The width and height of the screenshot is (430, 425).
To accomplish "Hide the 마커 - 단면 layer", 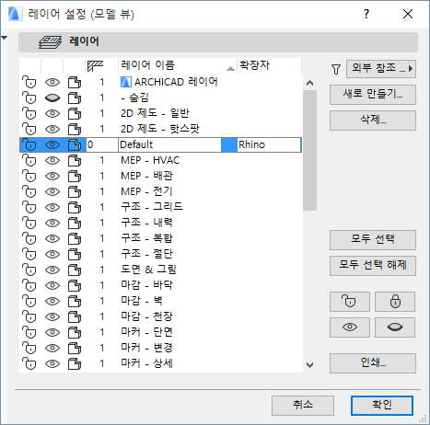I will point(52,332).
